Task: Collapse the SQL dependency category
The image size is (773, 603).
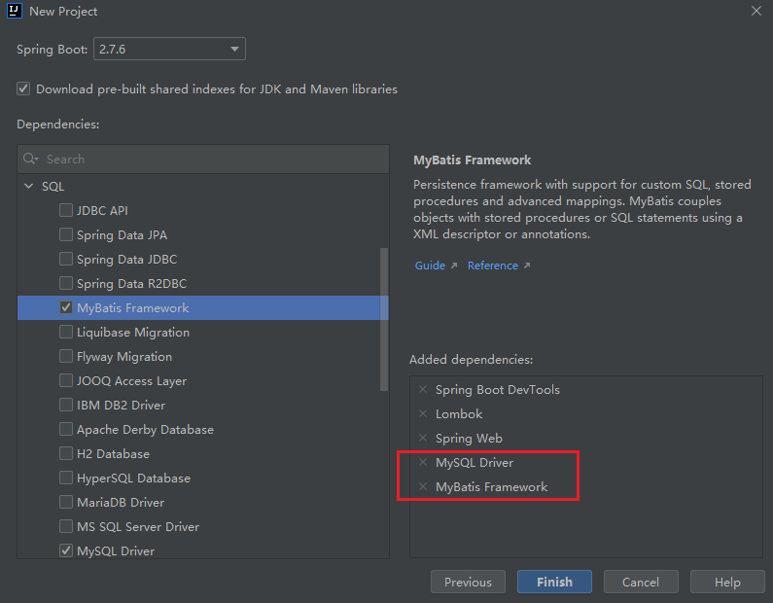Action: 29,186
